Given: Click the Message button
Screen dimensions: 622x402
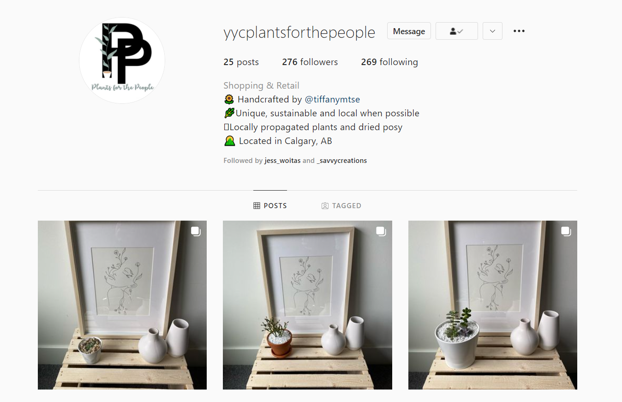Looking at the screenshot, I should tap(409, 31).
